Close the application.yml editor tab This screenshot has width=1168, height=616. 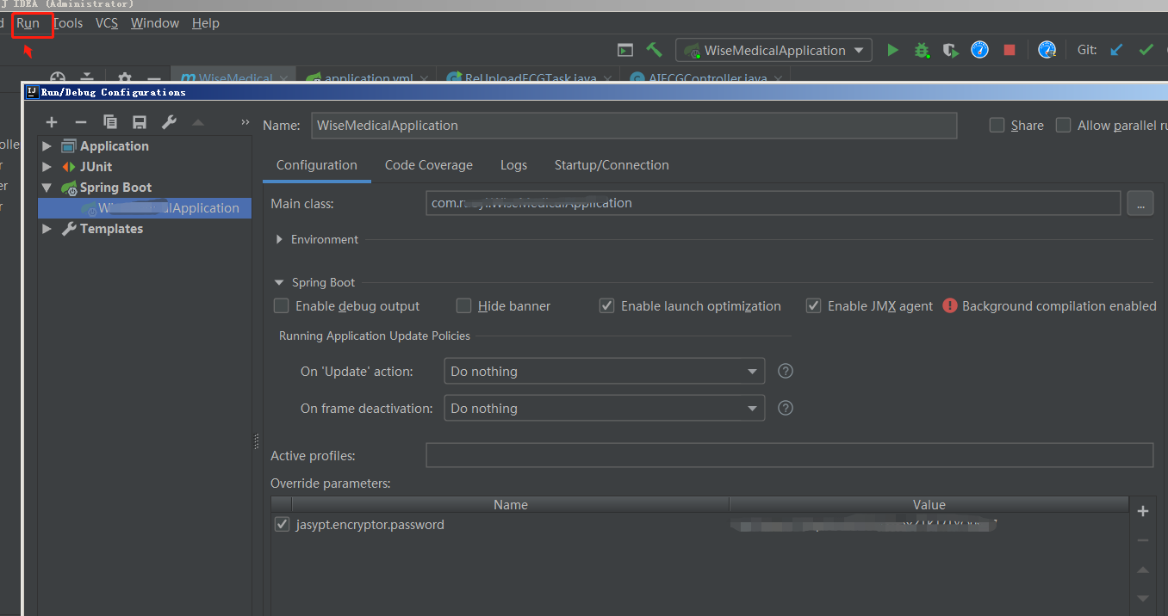coord(426,78)
